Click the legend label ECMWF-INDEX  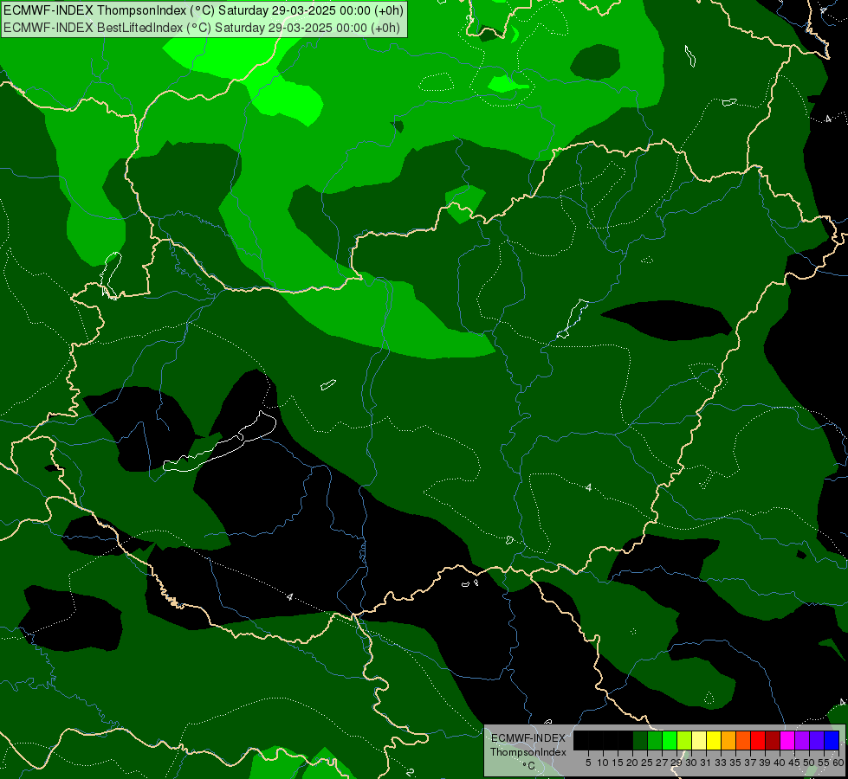[528, 738]
